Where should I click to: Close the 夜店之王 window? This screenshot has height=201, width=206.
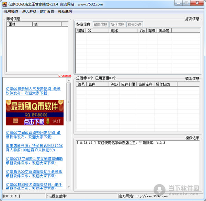(197, 3)
